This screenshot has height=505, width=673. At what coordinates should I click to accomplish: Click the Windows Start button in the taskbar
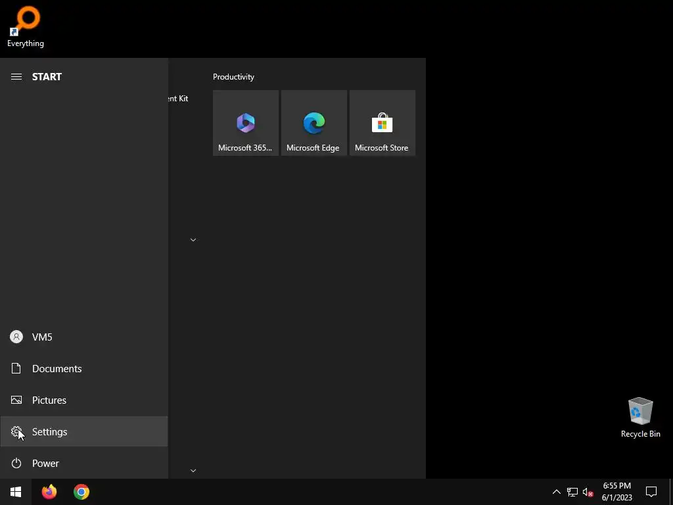[16, 492]
